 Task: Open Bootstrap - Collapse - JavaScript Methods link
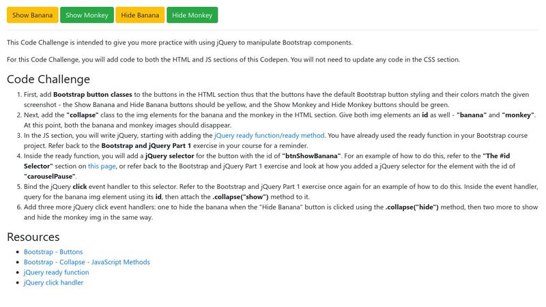[87, 262]
